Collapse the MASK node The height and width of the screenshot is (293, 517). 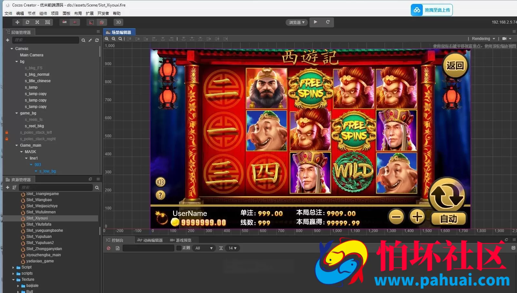tap(22, 152)
